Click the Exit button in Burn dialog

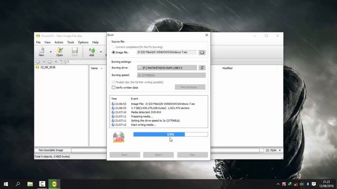click(192, 155)
